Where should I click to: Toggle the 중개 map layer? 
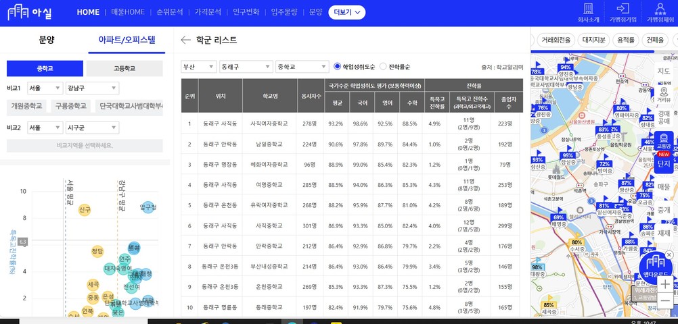coord(664,210)
